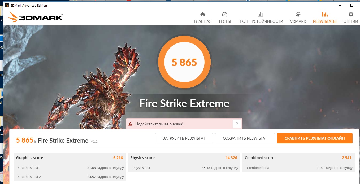Select the Результаты tab
The width and height of the screenshot is (360, 184).
(x=325, y=21)
